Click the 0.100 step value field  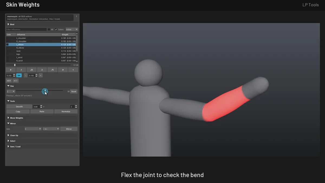pyautogui.click(x=32, y=75)
